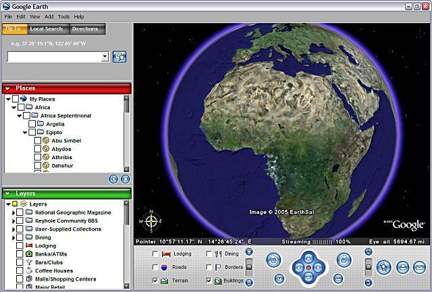This screenshot has width=432, height=292.
Task: Collapse the Places panel header arrow
Action: tap(7, 88)
